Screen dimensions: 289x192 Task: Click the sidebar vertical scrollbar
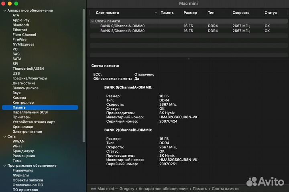[84, 75]
